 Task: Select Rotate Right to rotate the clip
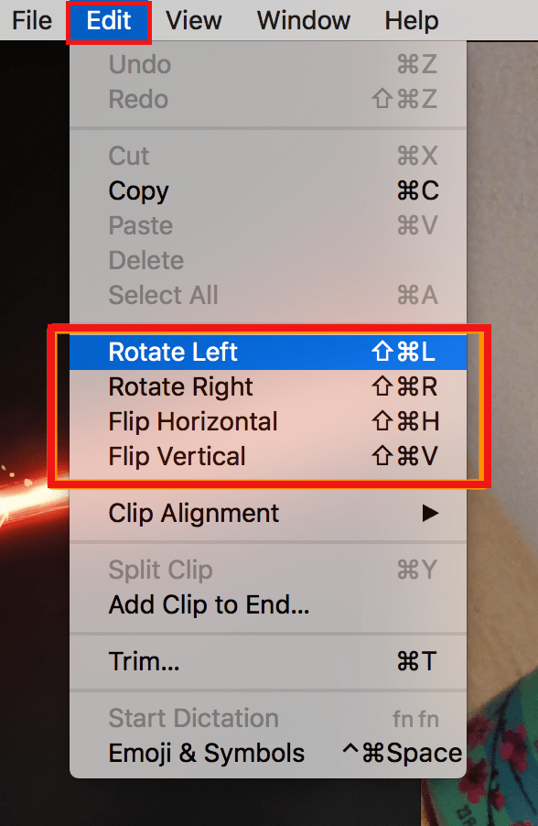tap(179, 386)
